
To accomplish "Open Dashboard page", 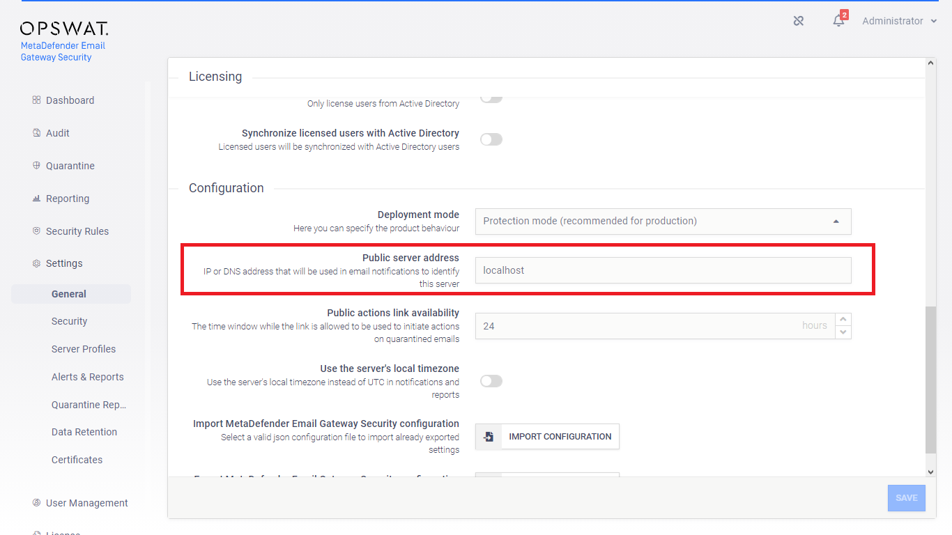I will [70, 100].
